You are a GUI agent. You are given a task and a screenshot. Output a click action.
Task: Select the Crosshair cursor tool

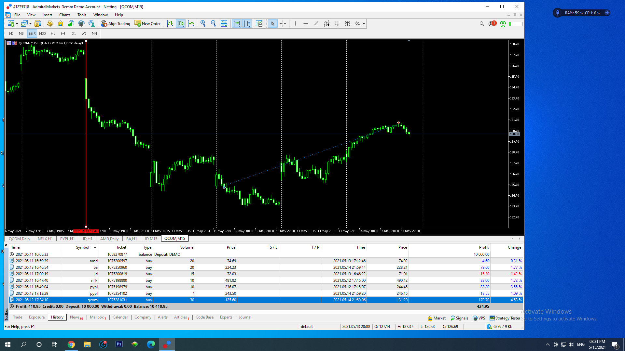point(283,23)
